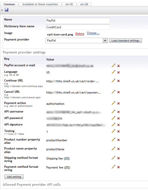Viewport: 148px width, 190px height.
Task: Delete Payment method format string setting
Action: tap(118, 167)
